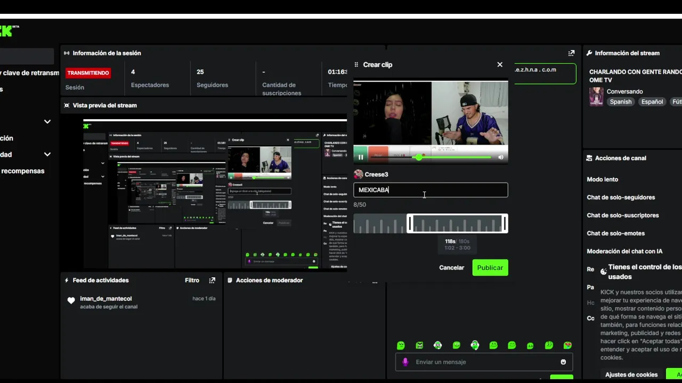Expand the lower sidebar chevron above recompensas

(47, 154)
